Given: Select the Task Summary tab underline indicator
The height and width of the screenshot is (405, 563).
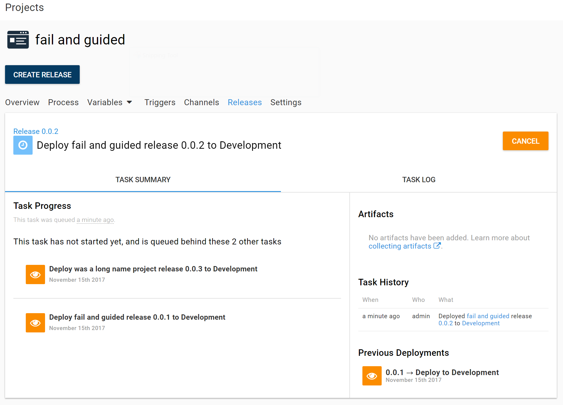Looking at the screenshot, I should click(x=143, y=191).
